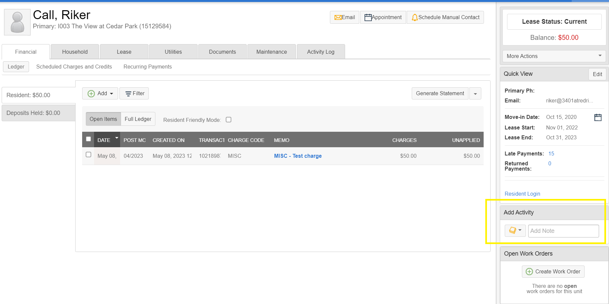Switch to the Financial tab
The height and width of the screenshot is (304, 609).
point(26,52)
